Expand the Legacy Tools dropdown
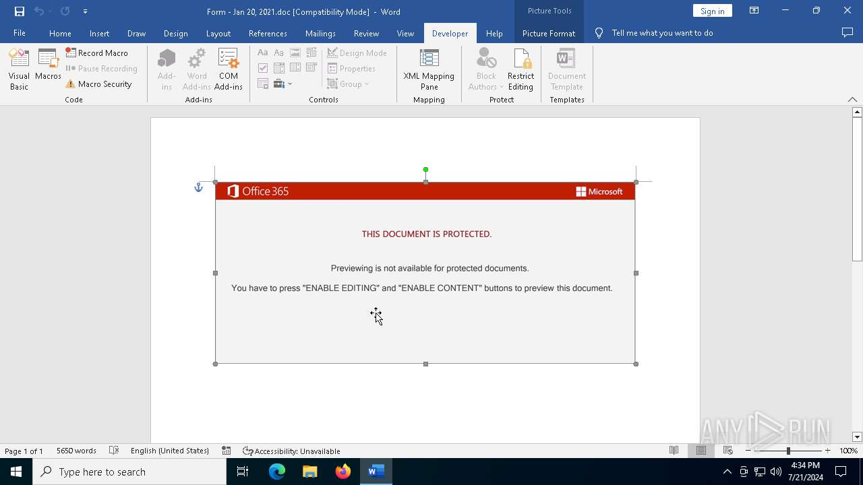 click(x=283, y=84)
